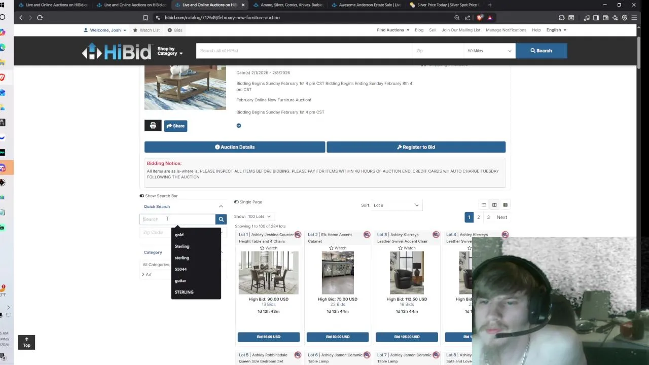The width and height of the screenshot is (649, 365).
Task: Open the browser hamburger menu
Action: (x=634, y=18)
